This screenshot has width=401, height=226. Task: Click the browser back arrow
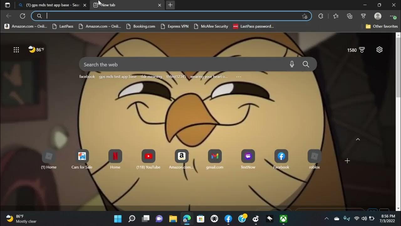click(9, 16)
